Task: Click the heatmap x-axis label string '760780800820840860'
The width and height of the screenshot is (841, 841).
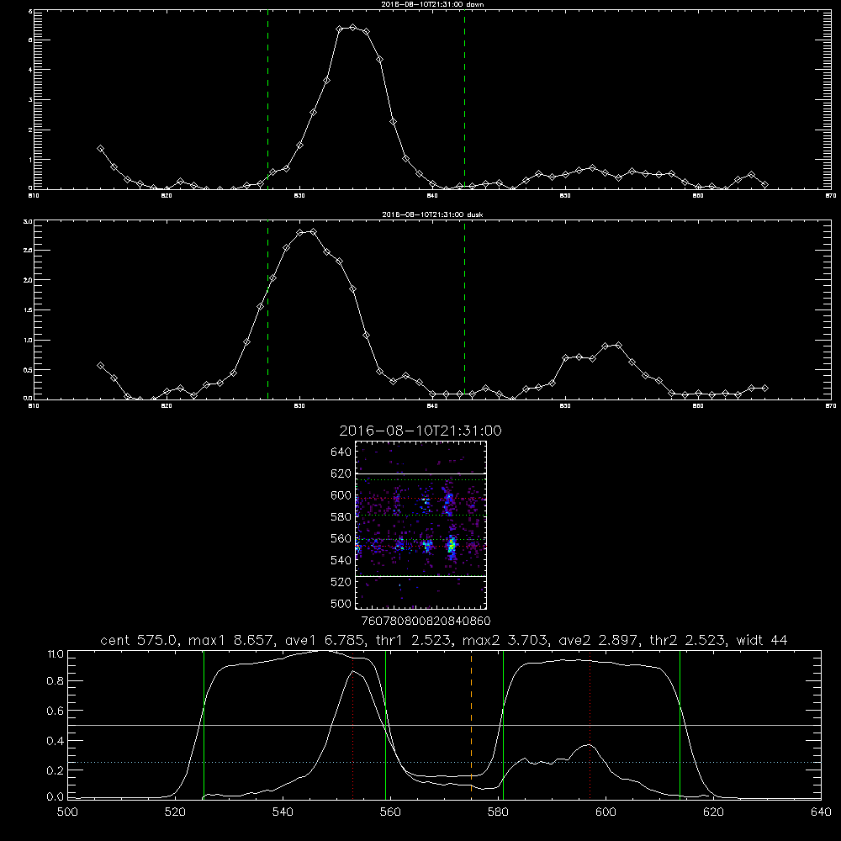Action: (x=426, y=621)
